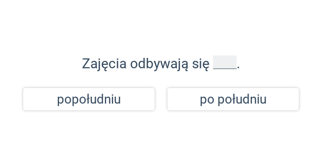Click the period after the blank gap
Image resolution: width=322 pixels, height=161 pixels.
[238, 68]
